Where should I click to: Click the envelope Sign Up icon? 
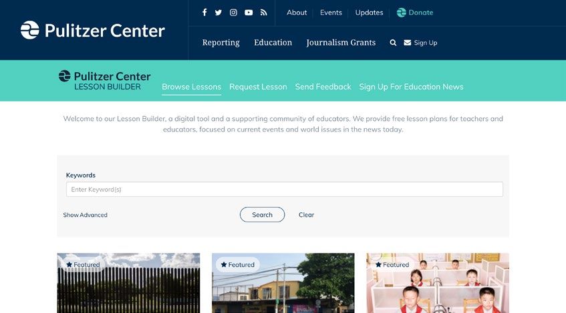[408, 43]
